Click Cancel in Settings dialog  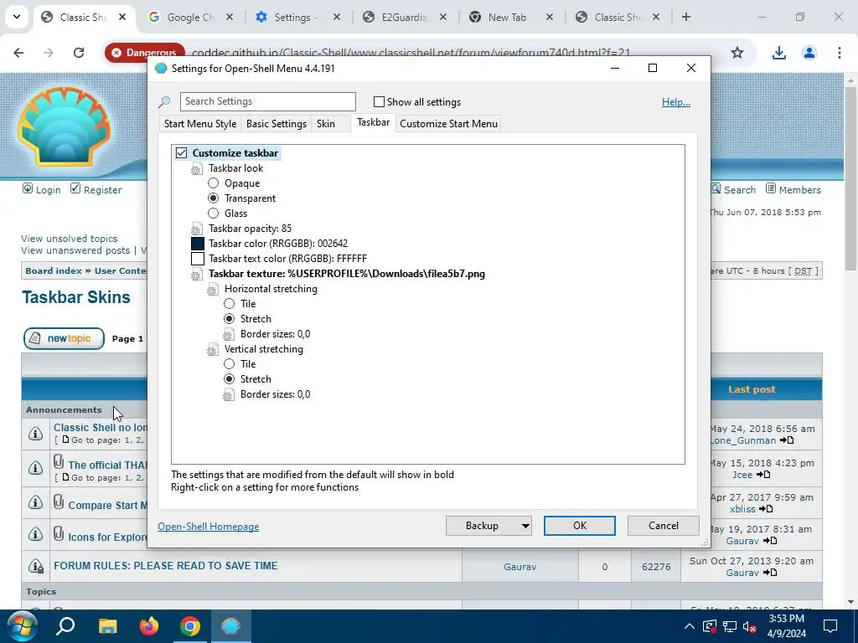click(664, 526)
